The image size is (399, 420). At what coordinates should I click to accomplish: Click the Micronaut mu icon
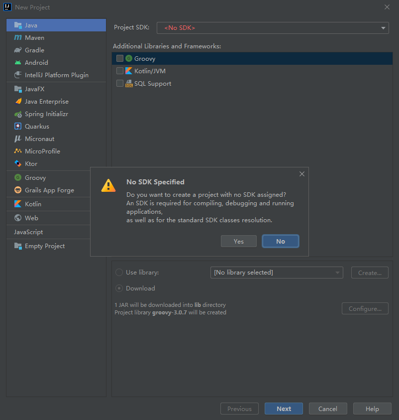17,139
